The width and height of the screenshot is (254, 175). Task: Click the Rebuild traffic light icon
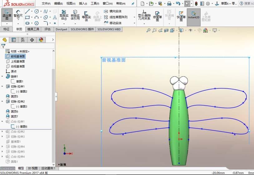pos(196,3)
